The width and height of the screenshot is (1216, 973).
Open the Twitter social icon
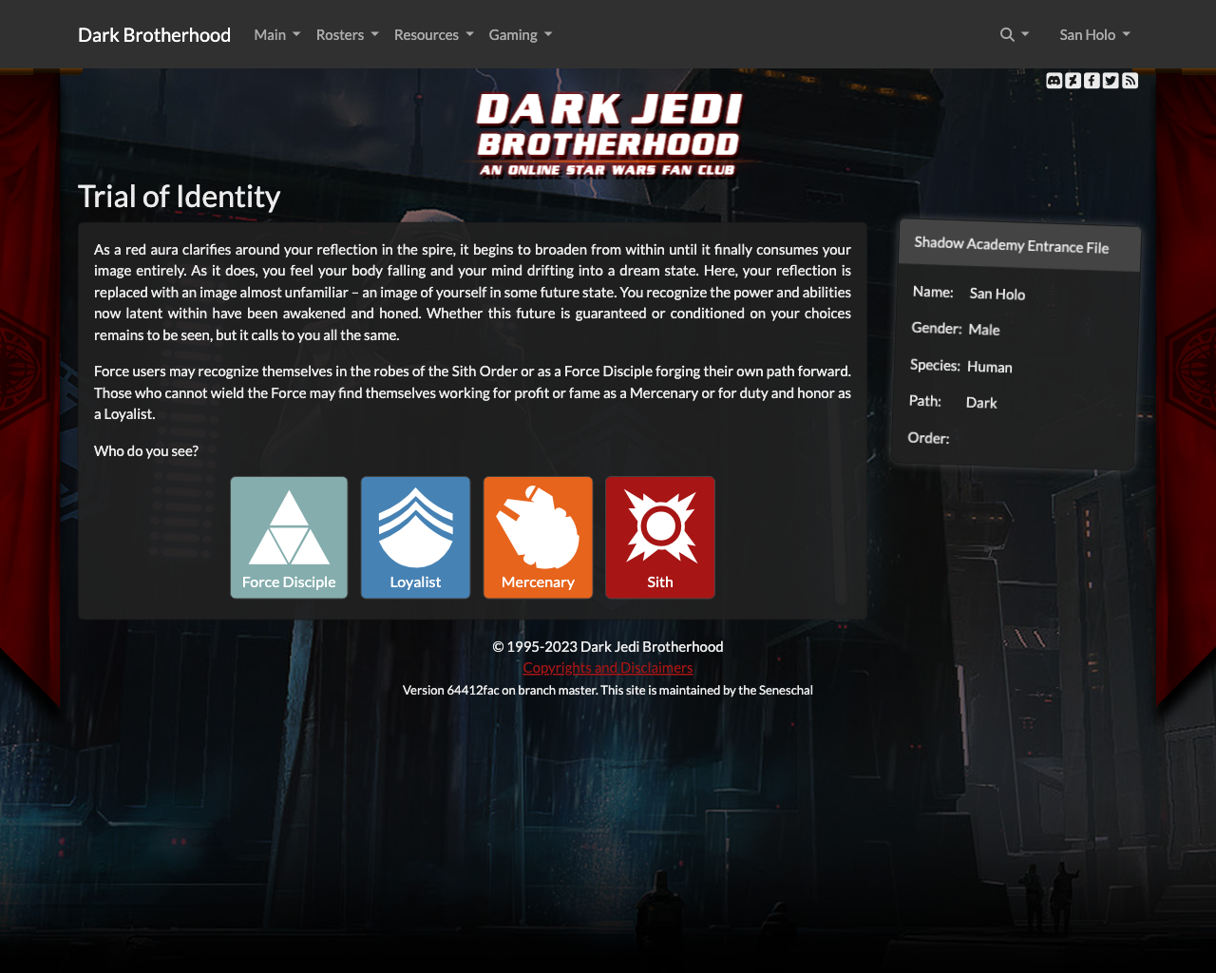point(1111,81)
